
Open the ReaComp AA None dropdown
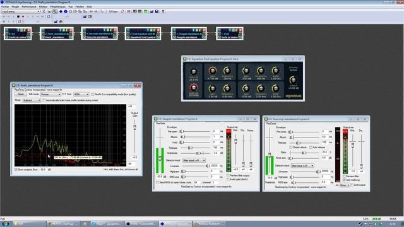tap(345, 185)
